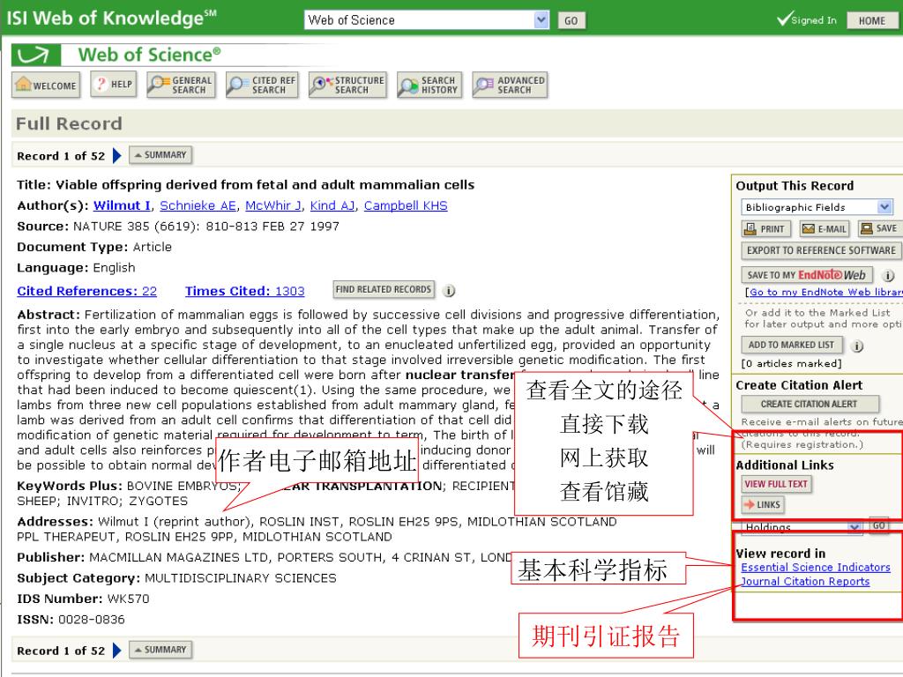The image size is (903, 677).
Task: Print this record
Action: click(x=766, y=228)
